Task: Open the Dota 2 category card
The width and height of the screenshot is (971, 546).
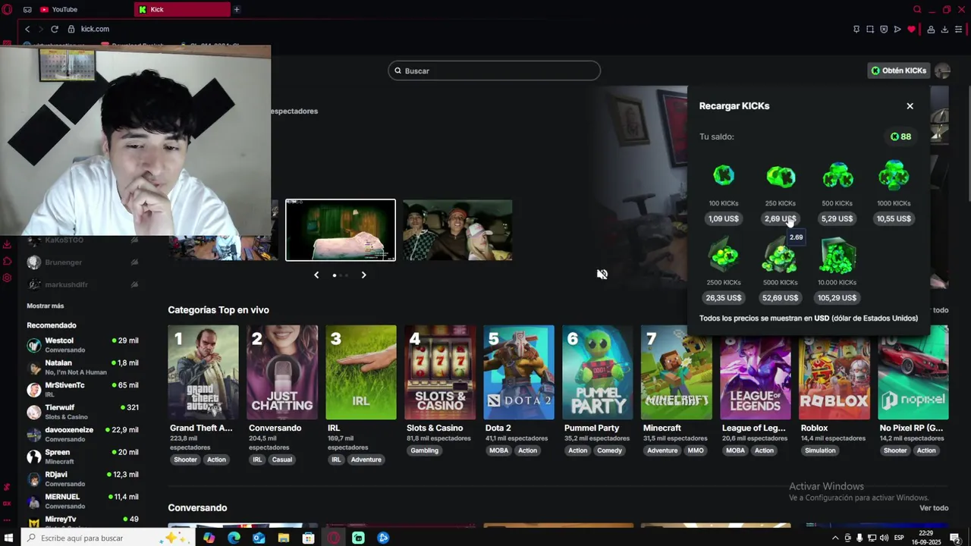Action: click(x=519, y=372)
